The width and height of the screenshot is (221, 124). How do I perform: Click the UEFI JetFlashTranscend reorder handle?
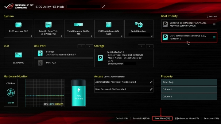pos(214,37)
